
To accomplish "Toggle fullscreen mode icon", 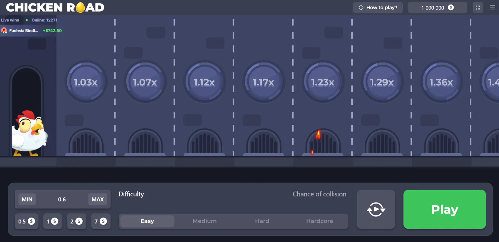I will pyautogui.click(x=478, y=8).
